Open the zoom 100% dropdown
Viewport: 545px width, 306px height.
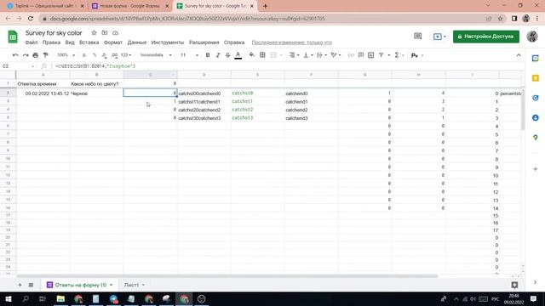66,55
